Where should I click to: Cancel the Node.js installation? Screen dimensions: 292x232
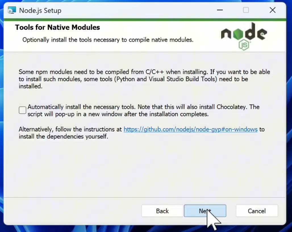[x=257, y=211]
